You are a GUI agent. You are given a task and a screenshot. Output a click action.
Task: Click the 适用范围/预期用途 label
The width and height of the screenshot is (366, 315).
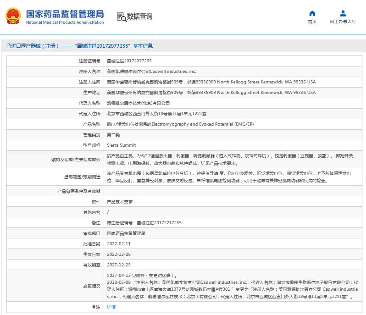pyautogui.click(x=82, y=177)
